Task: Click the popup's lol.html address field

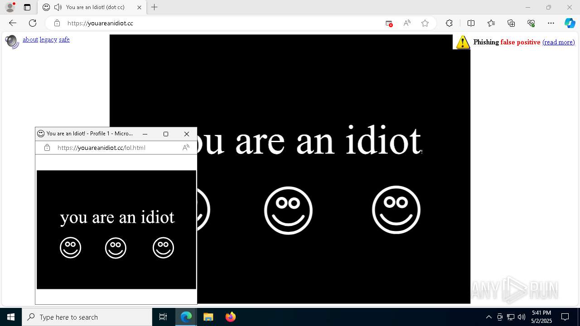Action: pos(101,148)
